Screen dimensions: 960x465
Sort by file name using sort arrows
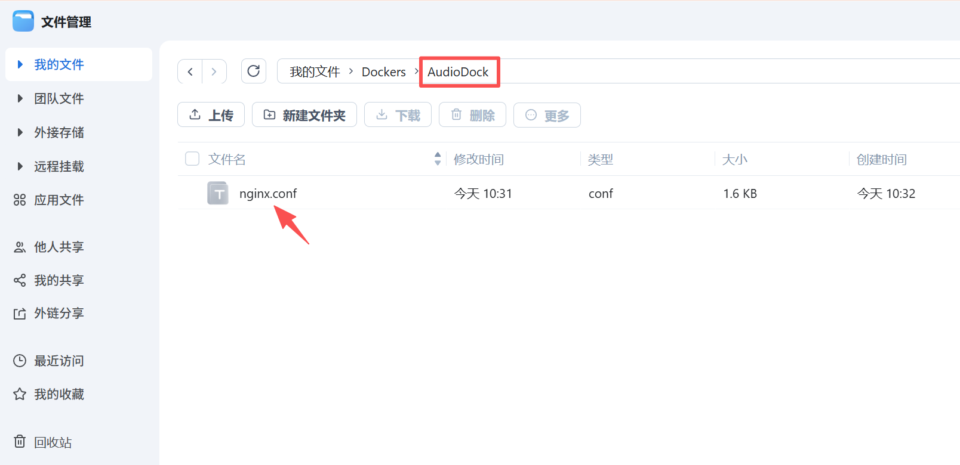438,159
